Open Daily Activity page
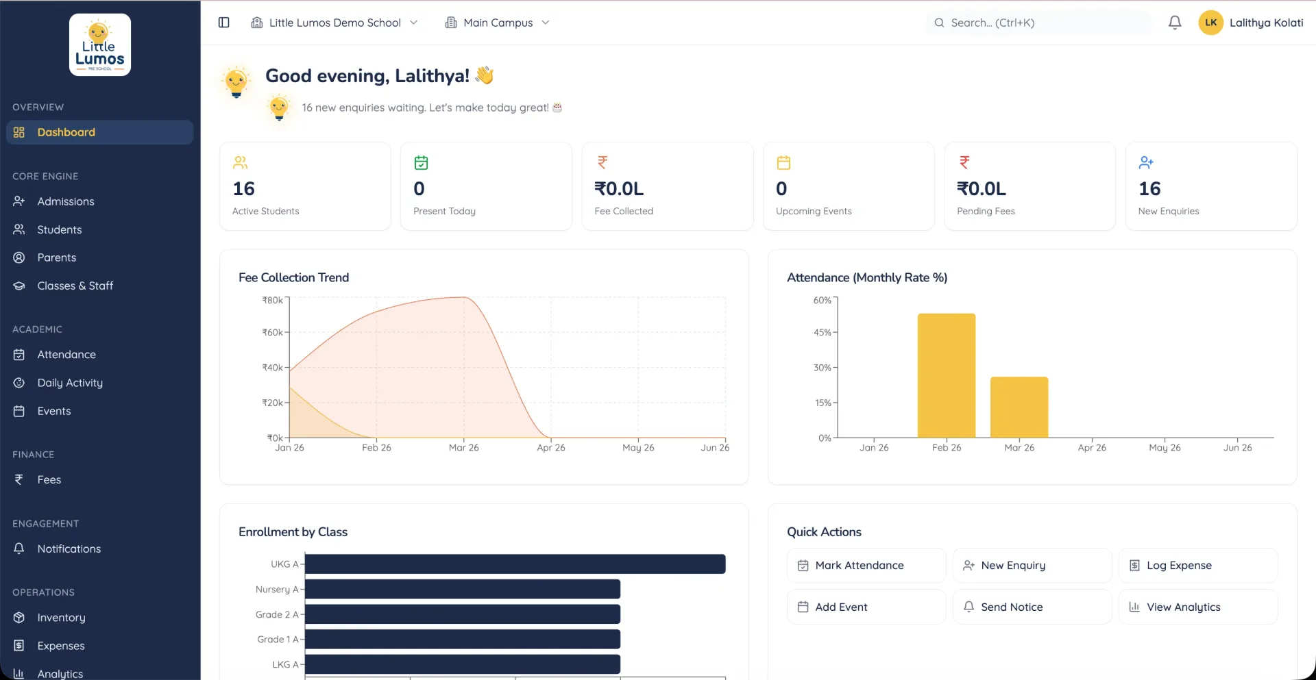The image size is (1316, 680). (x=99, y=383)
